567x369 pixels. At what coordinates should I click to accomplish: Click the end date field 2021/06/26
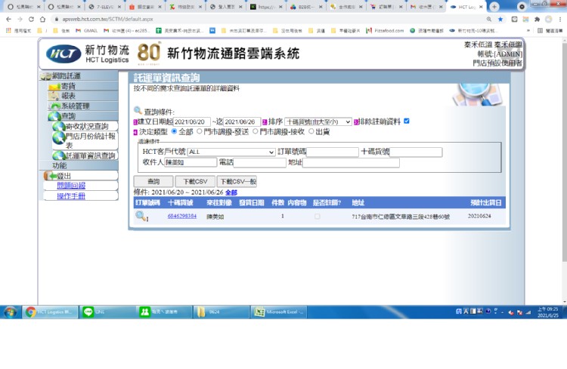click(242, 122)
